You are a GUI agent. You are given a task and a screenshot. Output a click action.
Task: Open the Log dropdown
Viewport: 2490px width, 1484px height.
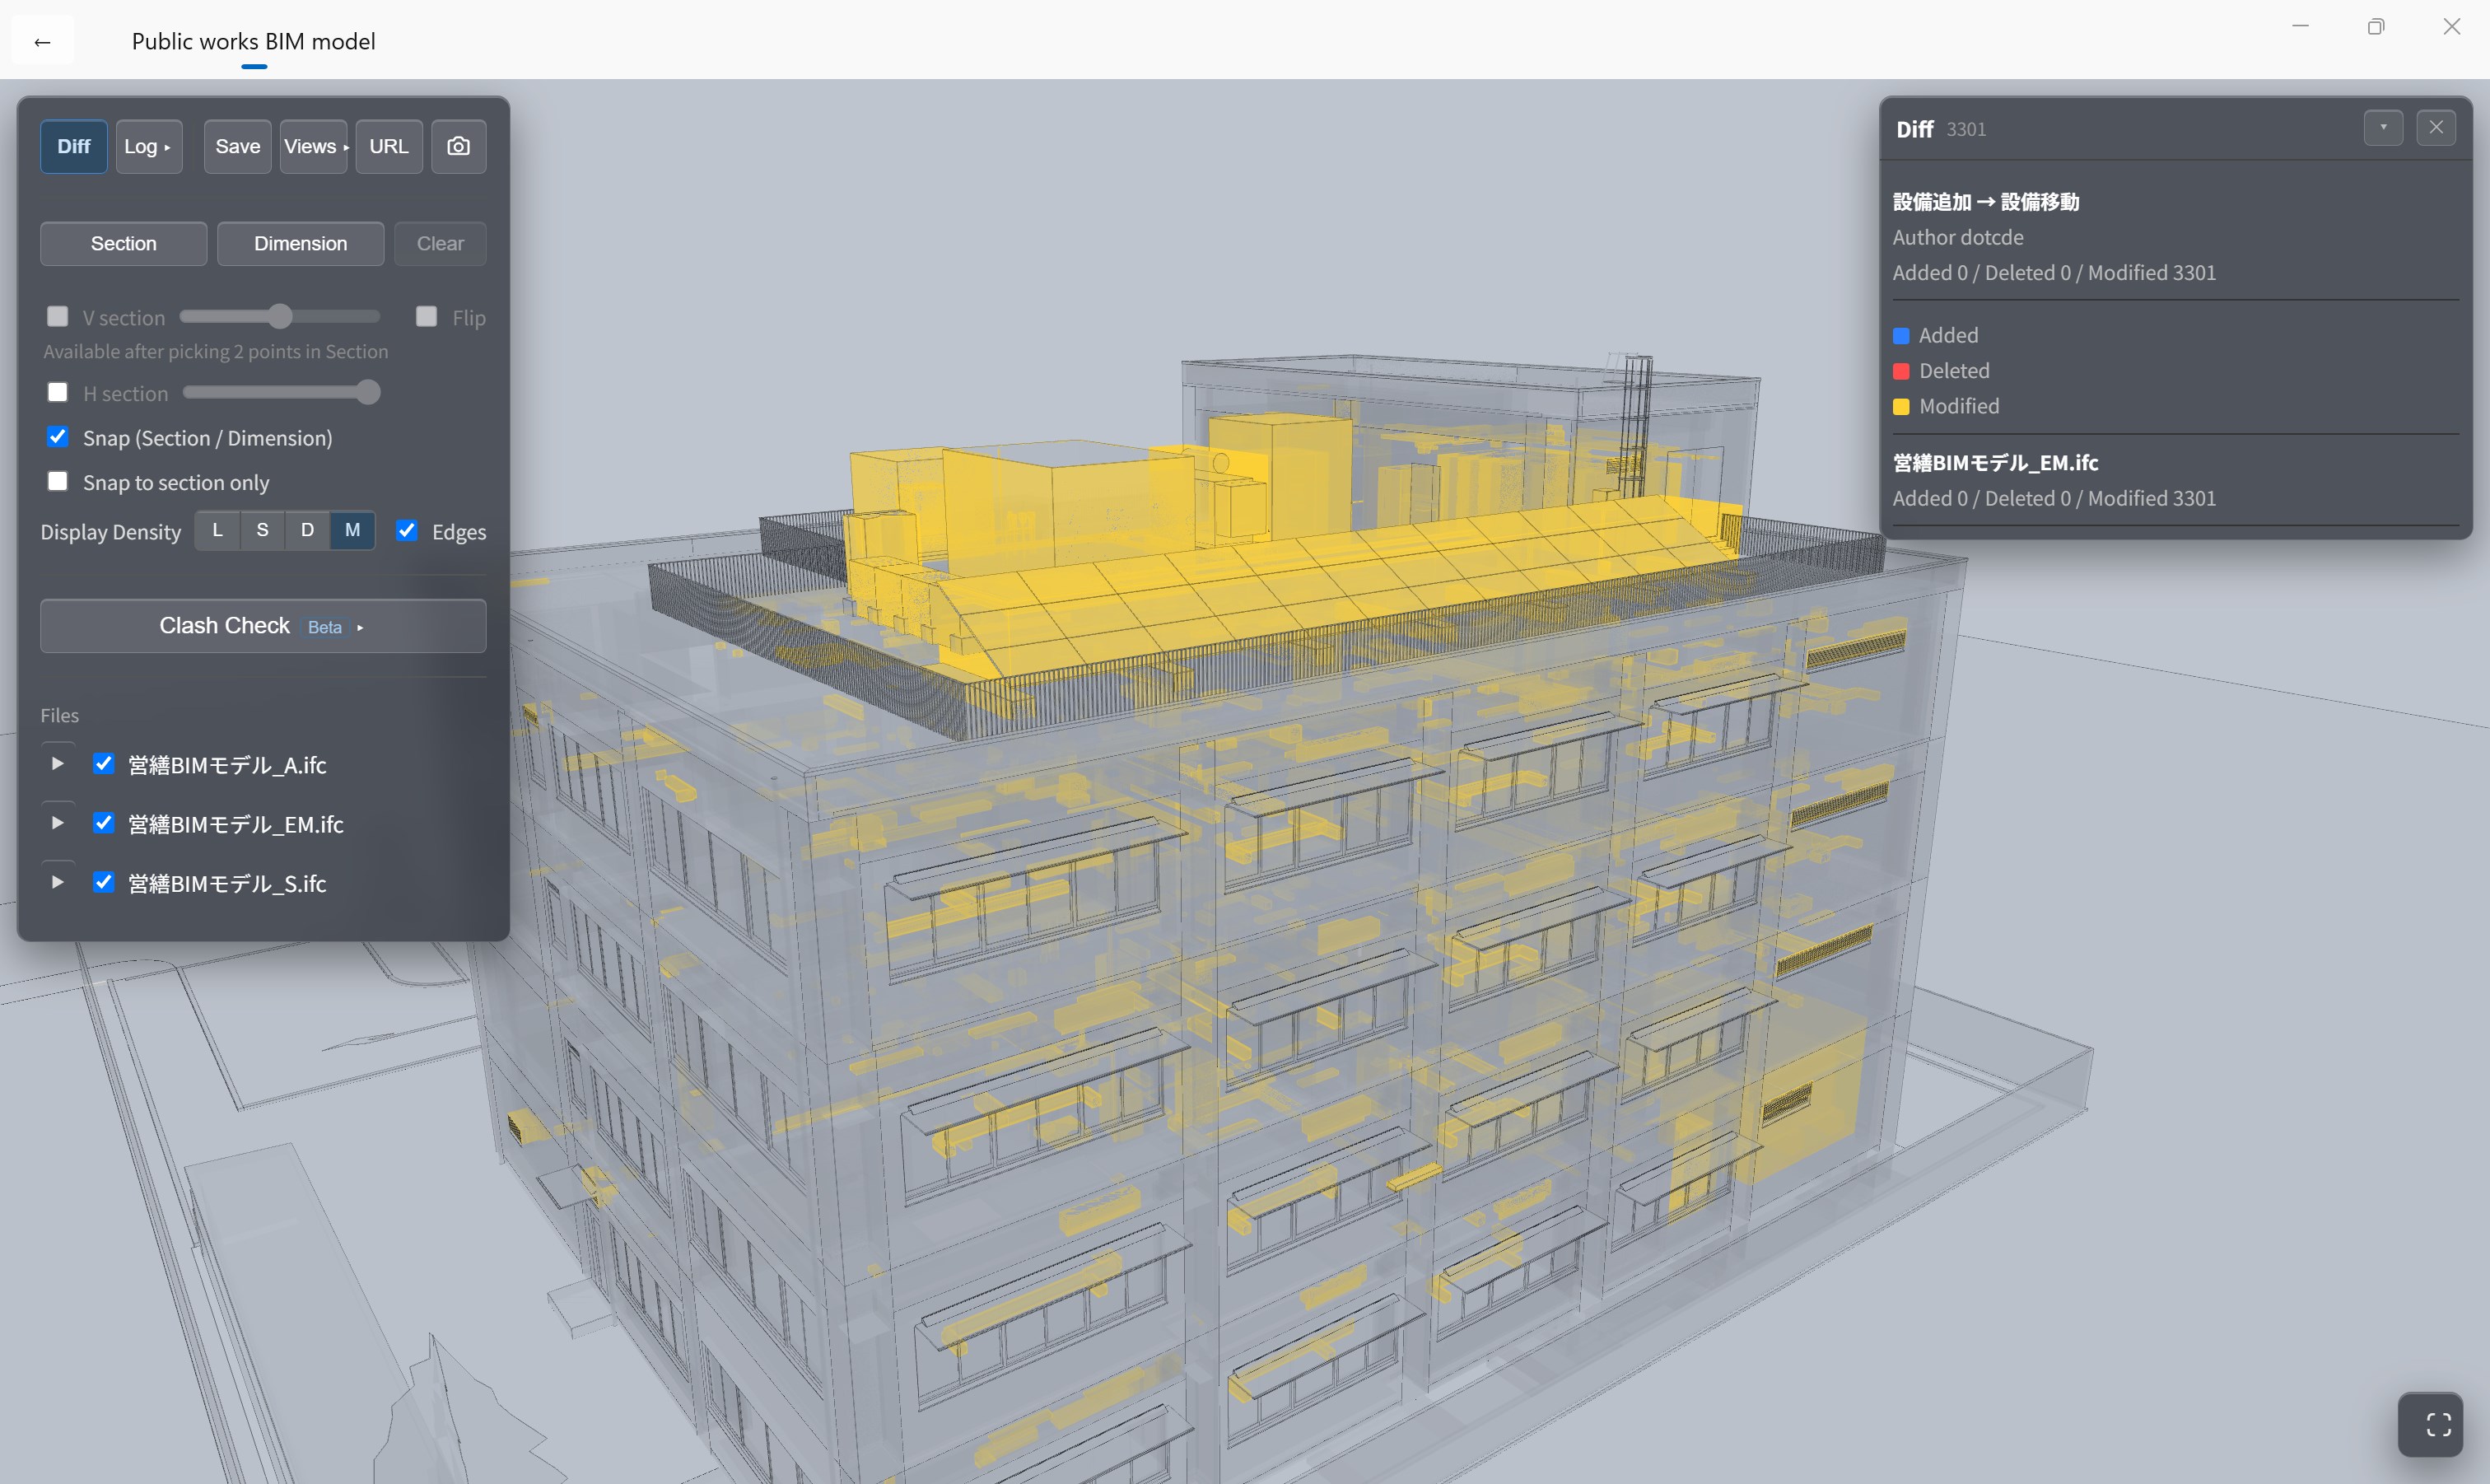point(149,146)
